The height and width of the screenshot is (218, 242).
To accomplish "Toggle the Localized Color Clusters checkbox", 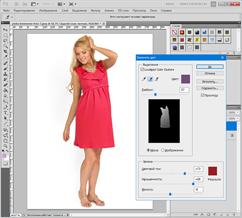I will [142, 69].
